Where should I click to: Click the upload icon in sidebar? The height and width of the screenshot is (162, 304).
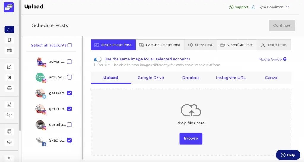pyautogui.click(x=9, y=29)
